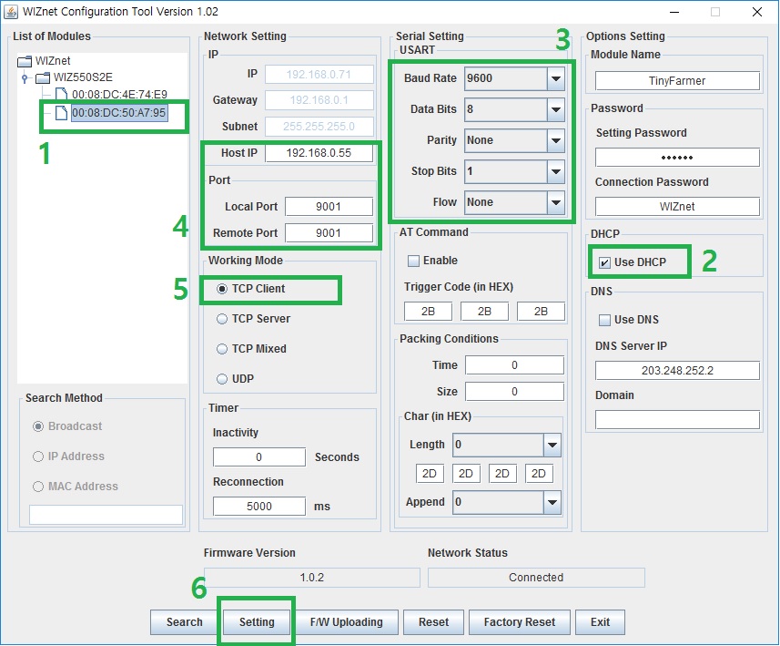Viewport: 780px width, 646px height.
Task: Click the search method text input box
Action: coord(106,515)
